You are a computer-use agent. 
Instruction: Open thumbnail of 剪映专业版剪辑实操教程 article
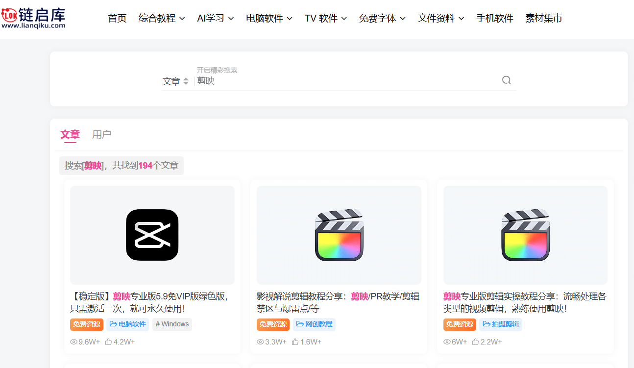pos(525,235)
